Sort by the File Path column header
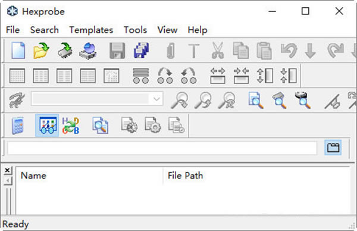357x231 pixels. pos(256,176)
